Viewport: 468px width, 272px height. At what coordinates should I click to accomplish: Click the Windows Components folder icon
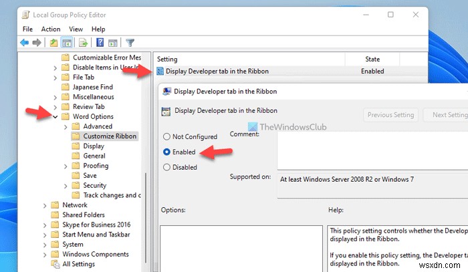pyautogui.click(x=55, y=255)
